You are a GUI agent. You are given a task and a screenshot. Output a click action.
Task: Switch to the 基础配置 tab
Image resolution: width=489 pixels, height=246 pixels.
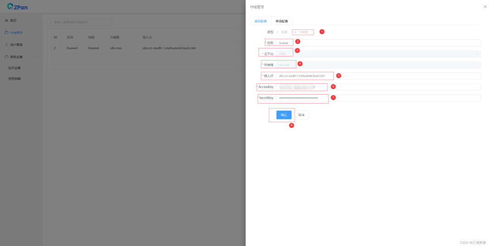point(260,21)
